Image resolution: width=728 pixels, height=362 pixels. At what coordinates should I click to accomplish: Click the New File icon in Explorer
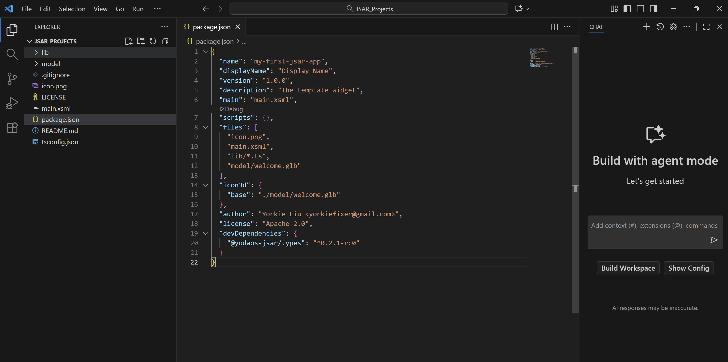pyautogui.click(x=128, y=41)
